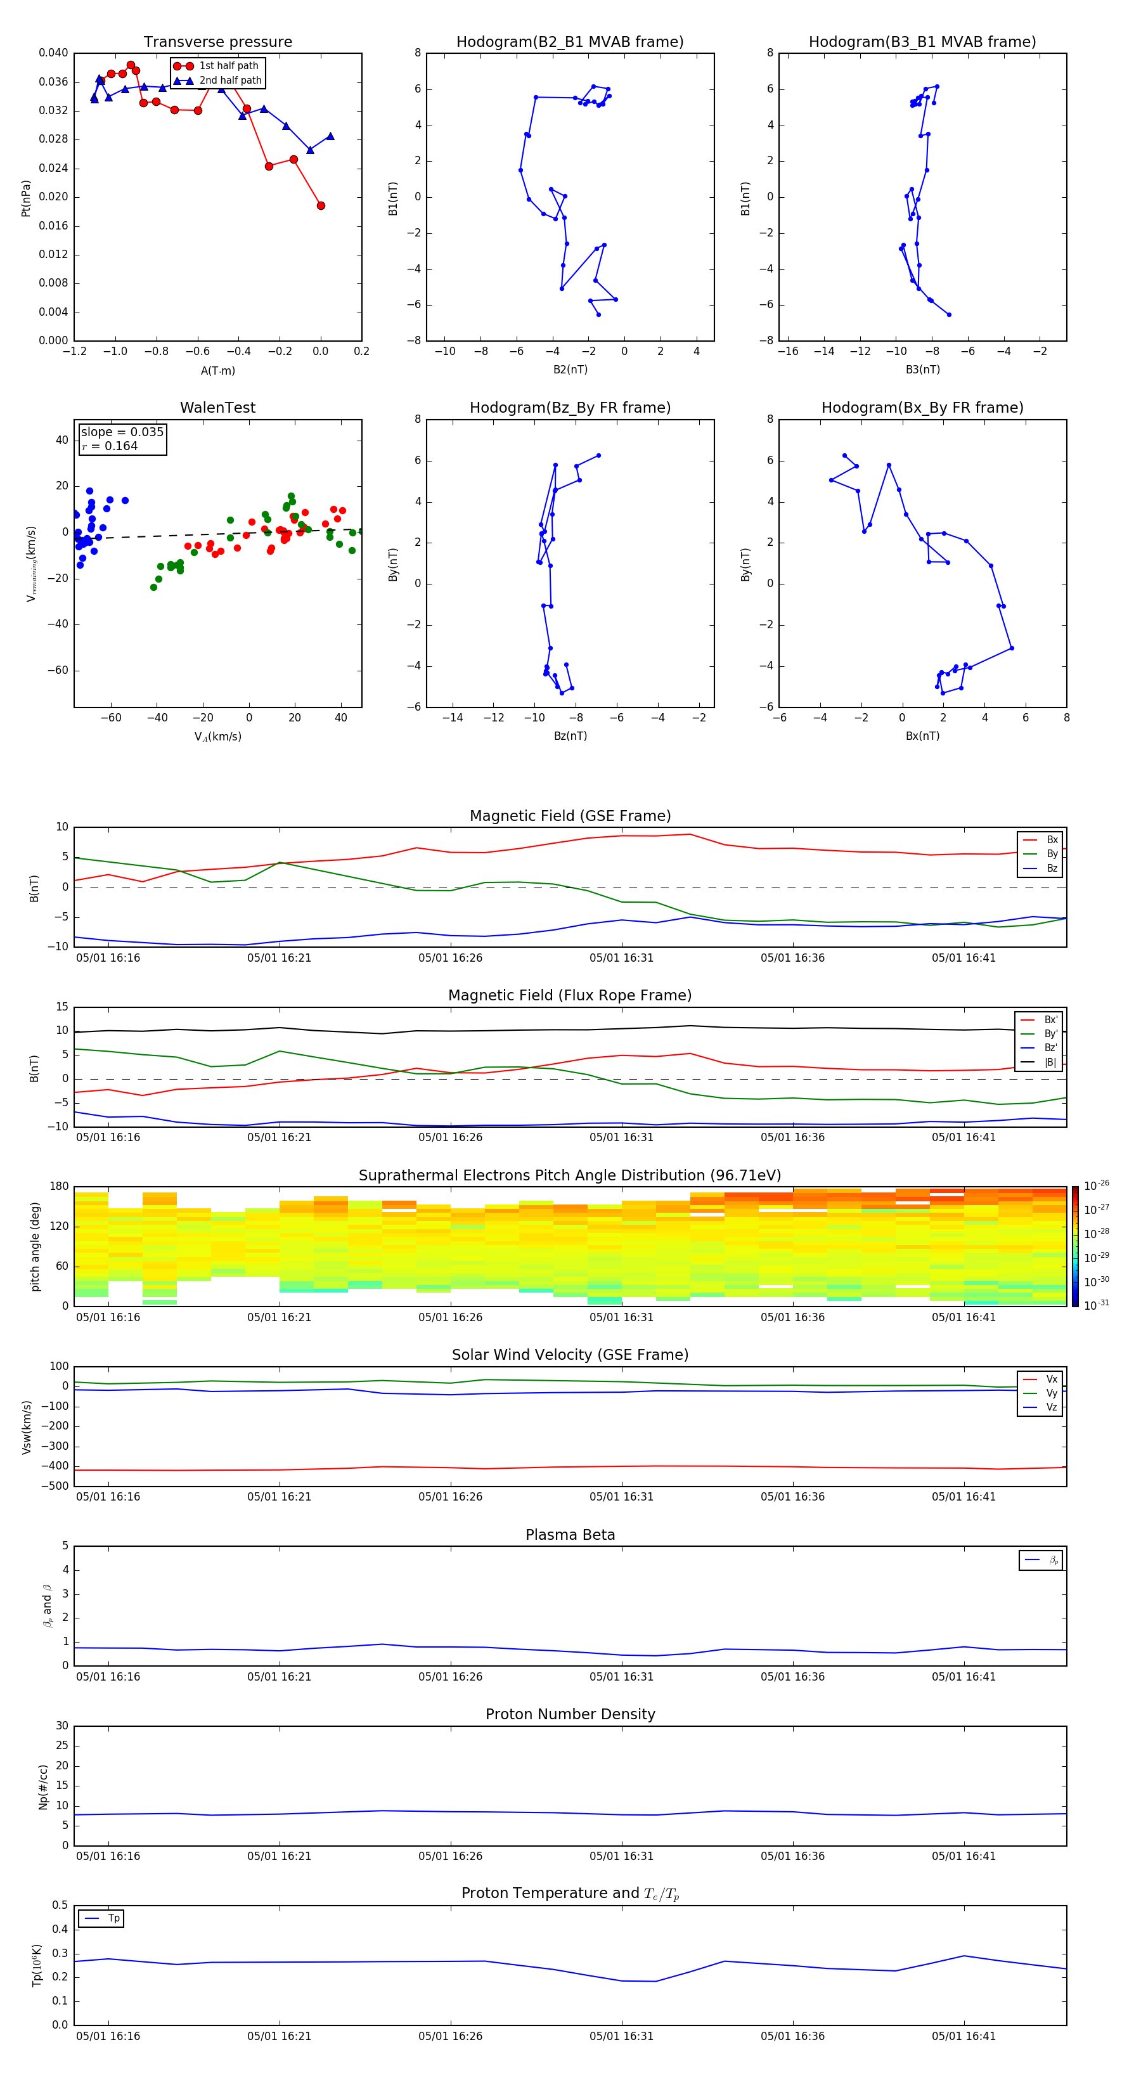Click the 'Tp' legend entry
Viewport: 1141px width, 2092px height.
(x=102, y=1918)
